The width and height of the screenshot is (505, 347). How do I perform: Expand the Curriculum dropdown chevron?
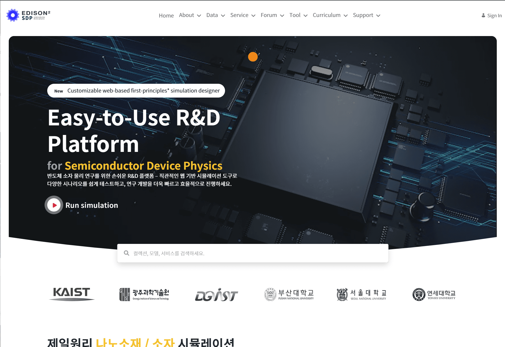click(346, 16)
